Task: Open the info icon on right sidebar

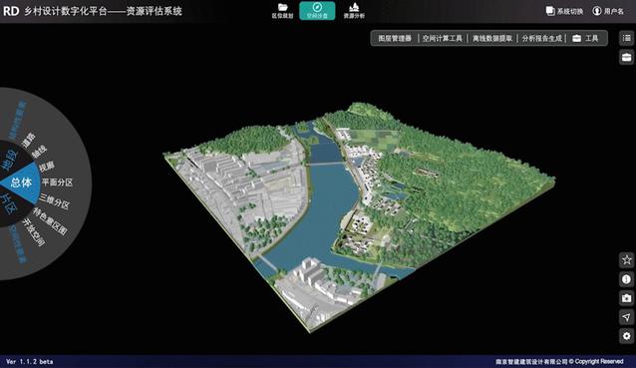Action: (x=627, y=279)
